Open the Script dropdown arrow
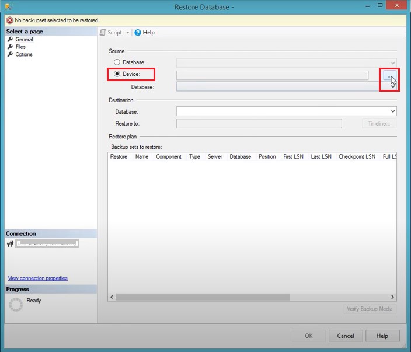The height and width of the screenshot is (352, 411). 128,33
